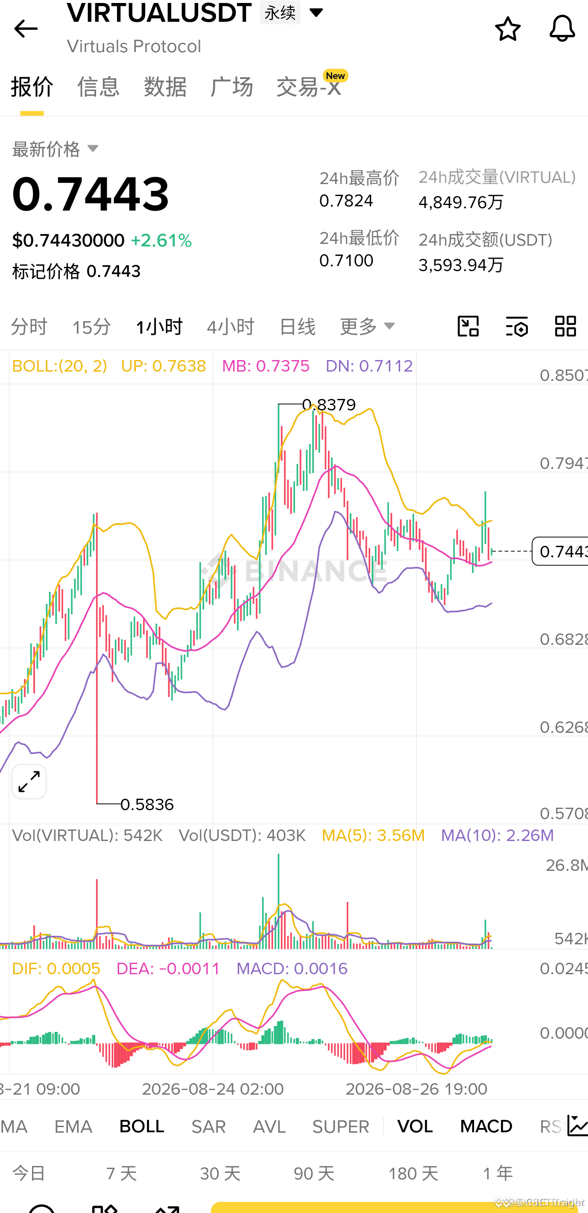588x1213 pixels.
Task: Tap the +2.61% change percentage
Action: tap(161, 240)
